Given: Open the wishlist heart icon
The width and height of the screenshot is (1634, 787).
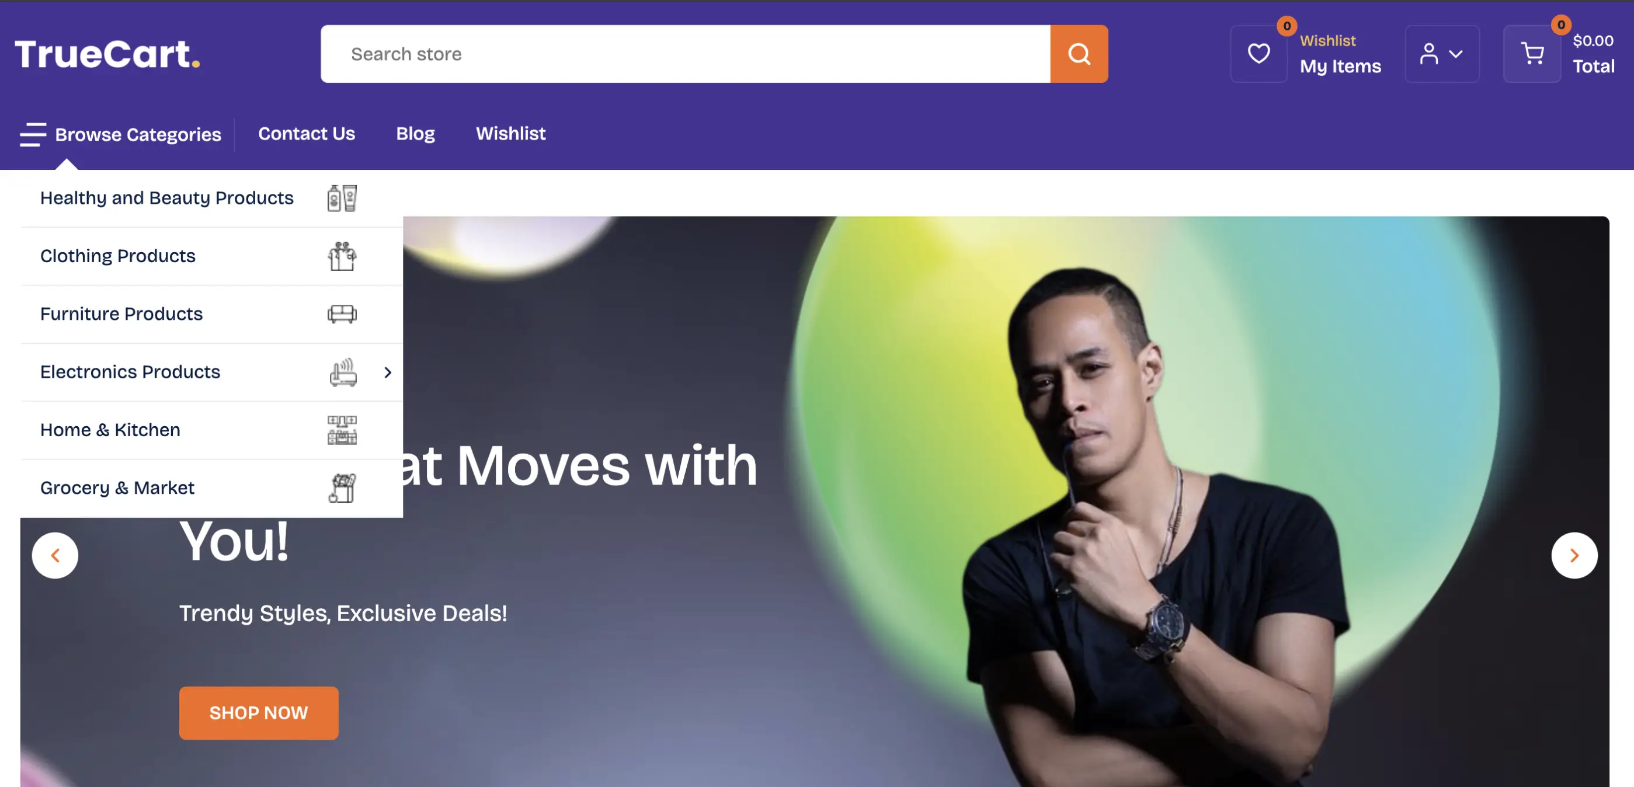Looking at the screenshot, I should [x=1258, y=54].
